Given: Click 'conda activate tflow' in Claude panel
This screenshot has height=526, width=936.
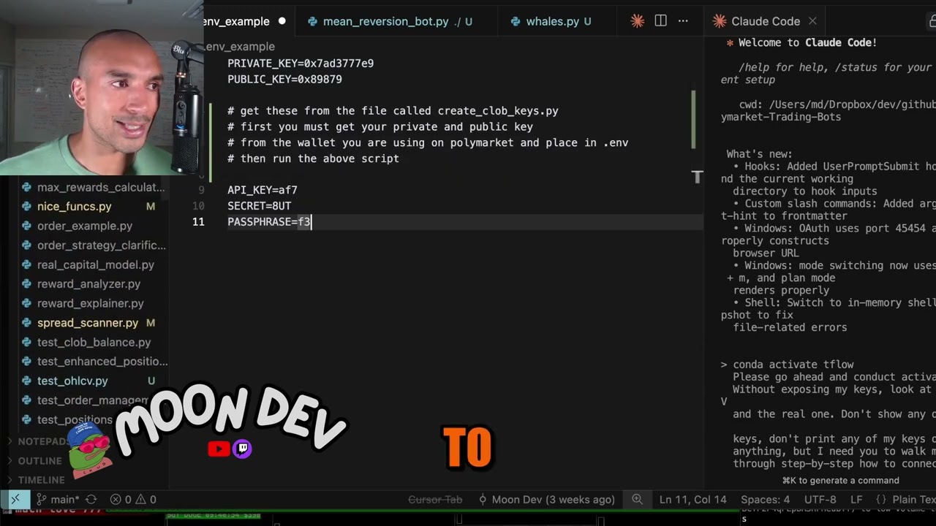Looking at the screenshot, I should click(793, 365).
